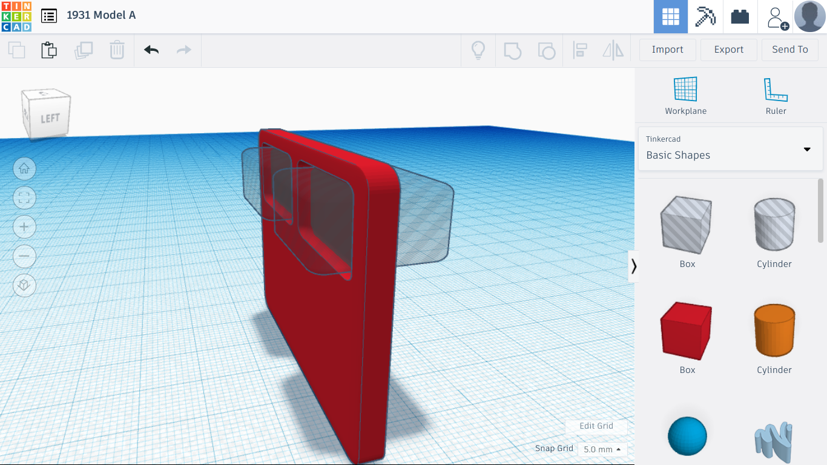The image size is (827, 465).
Task: Delete the selection with the trash icon
Action: pos(116,50)
